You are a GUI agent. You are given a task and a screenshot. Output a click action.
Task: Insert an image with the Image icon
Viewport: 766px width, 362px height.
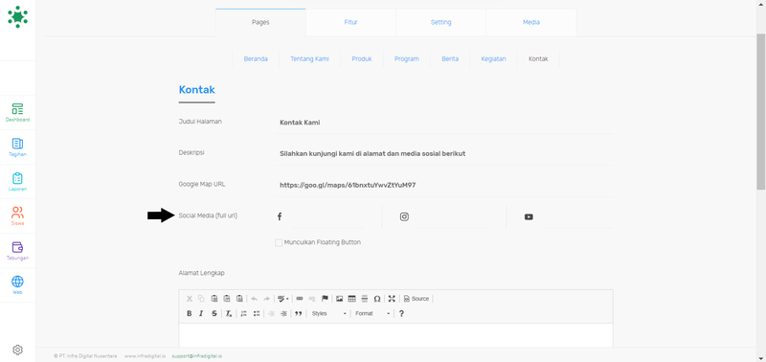coord(339,299)
